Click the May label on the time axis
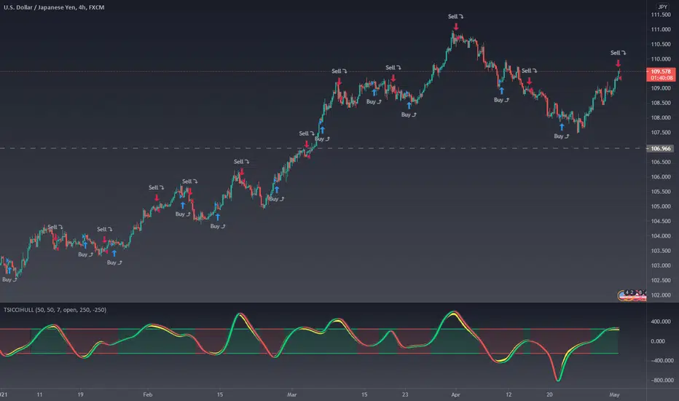The image size is (679, 401). click(x=614, y=394)
